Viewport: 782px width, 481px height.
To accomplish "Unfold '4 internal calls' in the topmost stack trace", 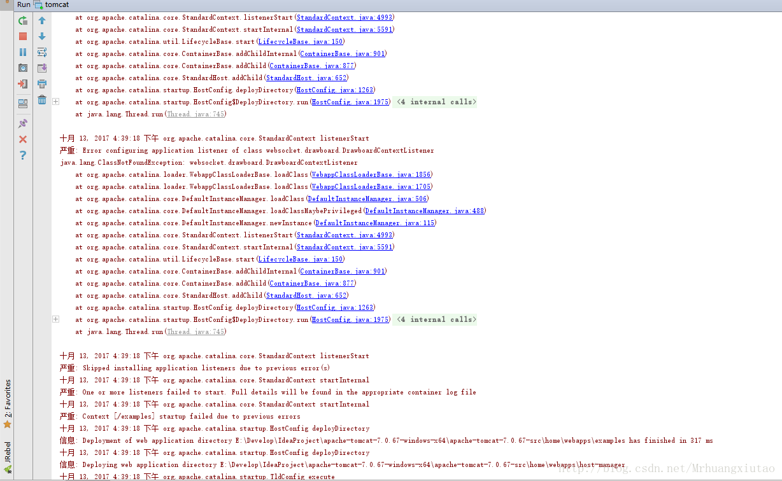I will pyautogui.click(x=435, y=102).
